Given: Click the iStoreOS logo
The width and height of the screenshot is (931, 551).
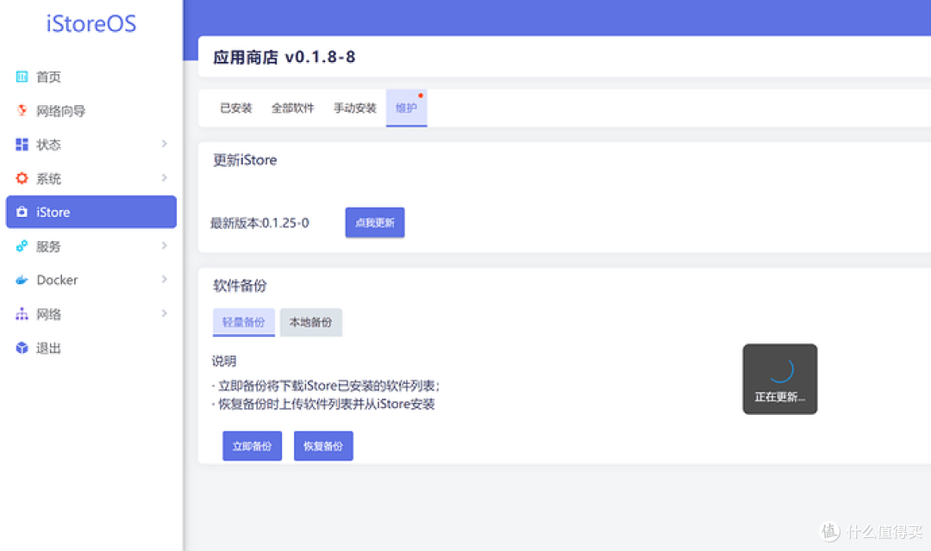Looking at the screenshot, I should point(91,24).
